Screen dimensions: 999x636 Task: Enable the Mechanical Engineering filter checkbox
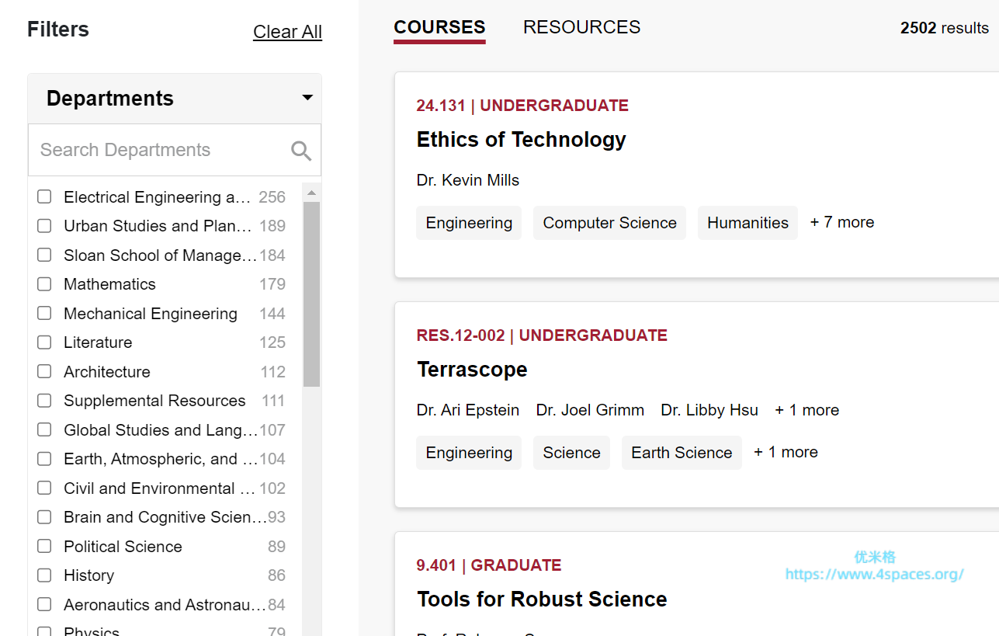coord(45,313)
